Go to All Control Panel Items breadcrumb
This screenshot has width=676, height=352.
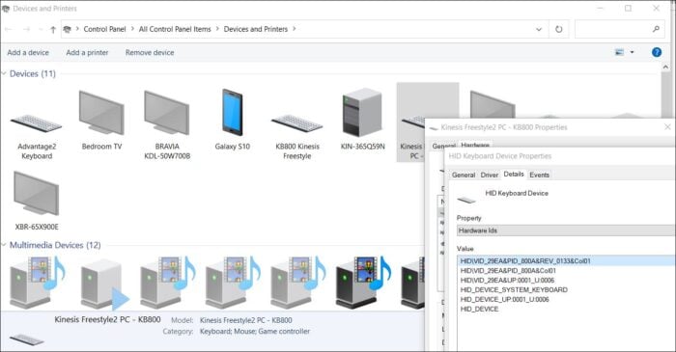(175, 29)
